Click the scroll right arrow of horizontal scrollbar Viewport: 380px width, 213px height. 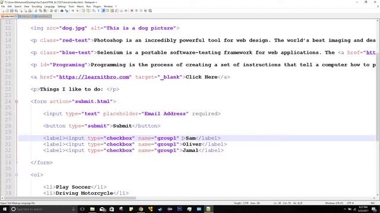pos(373,198)
